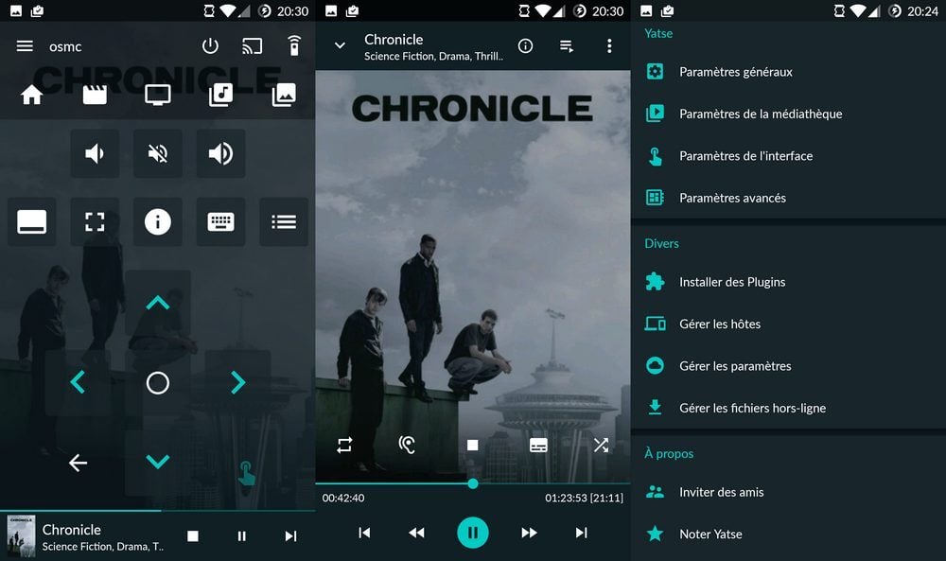
Task: Tap the info button on remote
Action: [x=157, y=221]
